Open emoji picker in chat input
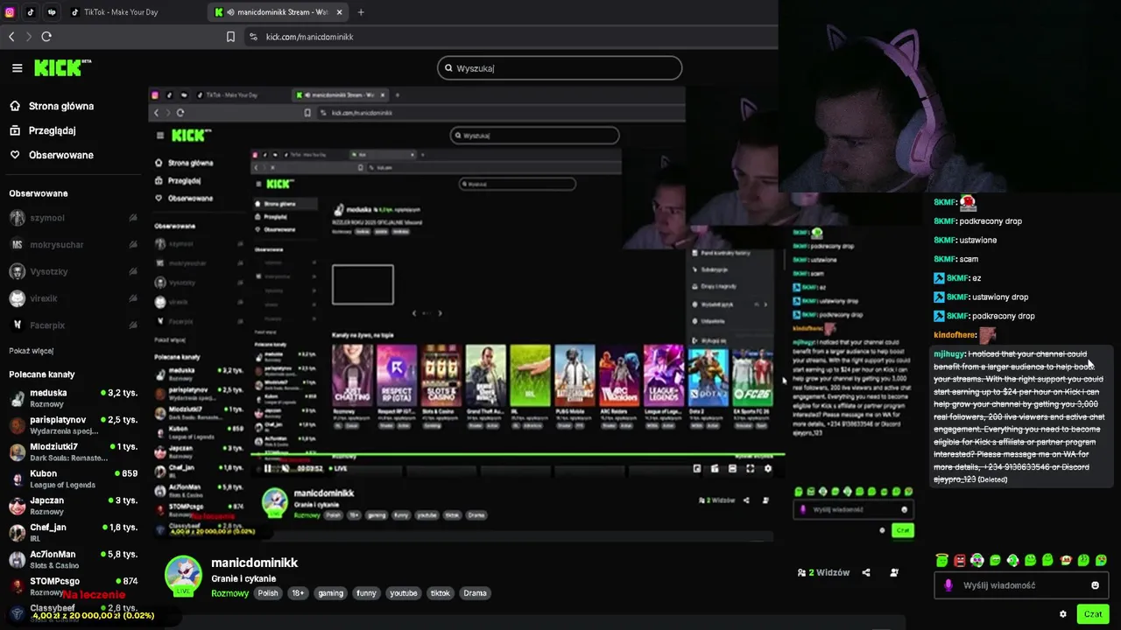Screen dimensions: 1121x630 (1095, 585)
